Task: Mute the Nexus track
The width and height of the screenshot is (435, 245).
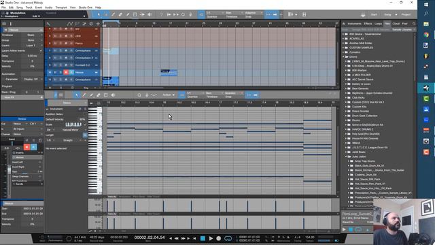Action: [55, 72]
